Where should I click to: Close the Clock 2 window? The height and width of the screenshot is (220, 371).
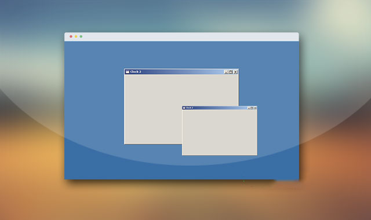(x=236, y=72)
